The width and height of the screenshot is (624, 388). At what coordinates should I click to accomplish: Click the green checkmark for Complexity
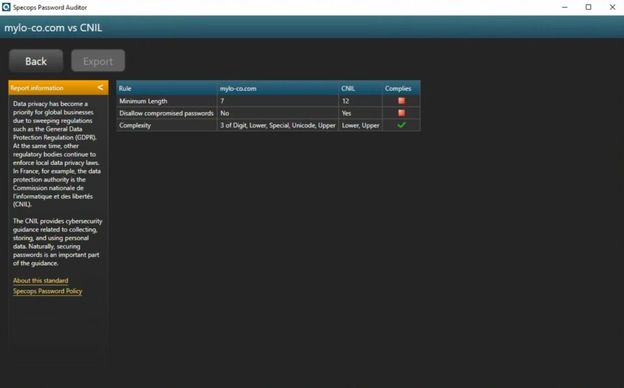click(402, 125)
